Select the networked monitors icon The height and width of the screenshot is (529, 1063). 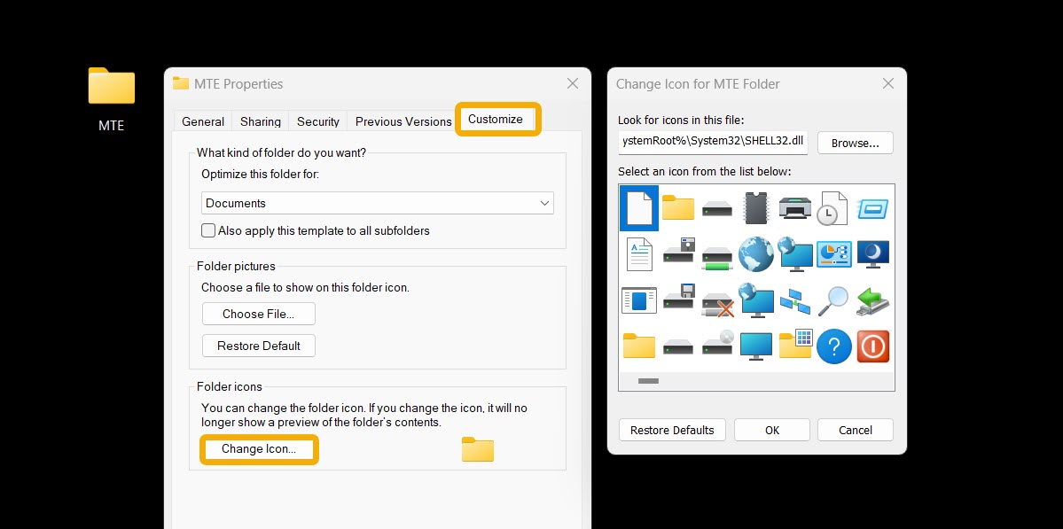tap(795, 300)
